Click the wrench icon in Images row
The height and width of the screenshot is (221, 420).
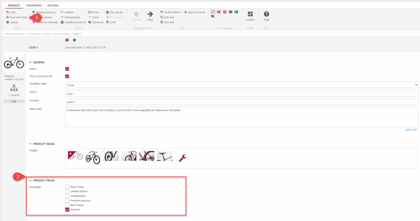[182, 158]
